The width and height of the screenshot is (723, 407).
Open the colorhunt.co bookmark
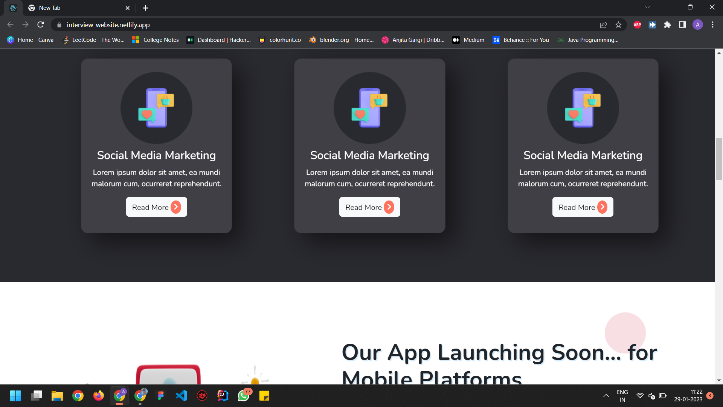click(x=280, y=40)
